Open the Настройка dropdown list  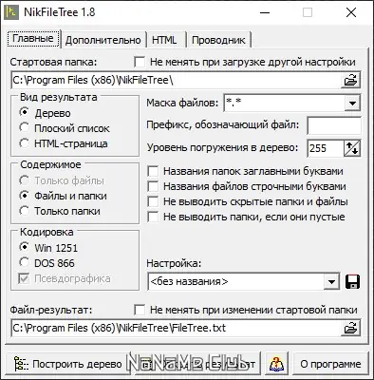pos(331,281)
